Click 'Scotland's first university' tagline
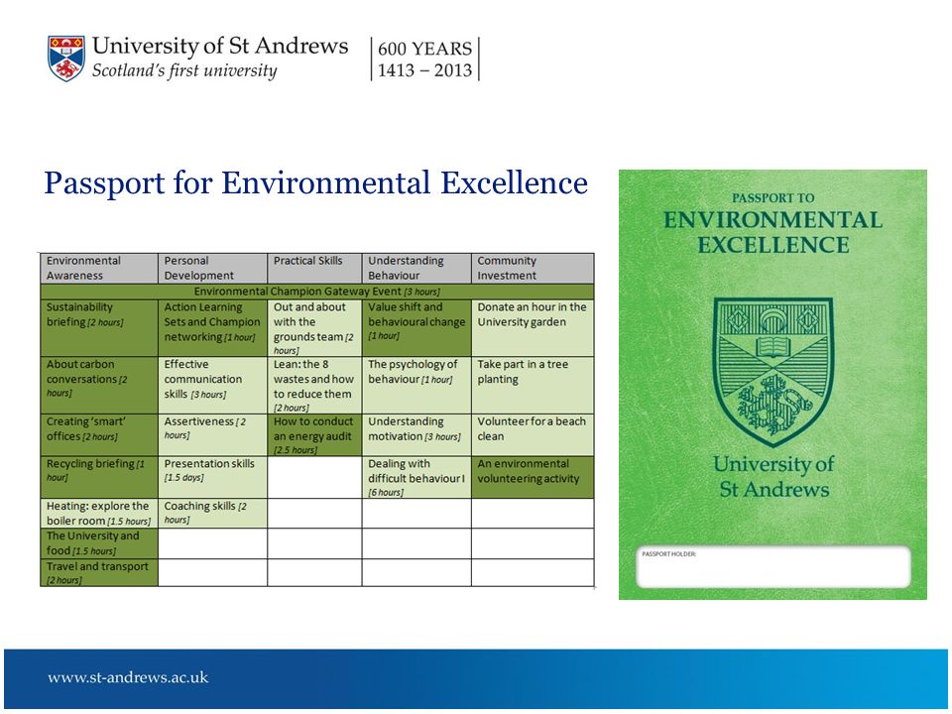952x714 pixels. (184, 70)
